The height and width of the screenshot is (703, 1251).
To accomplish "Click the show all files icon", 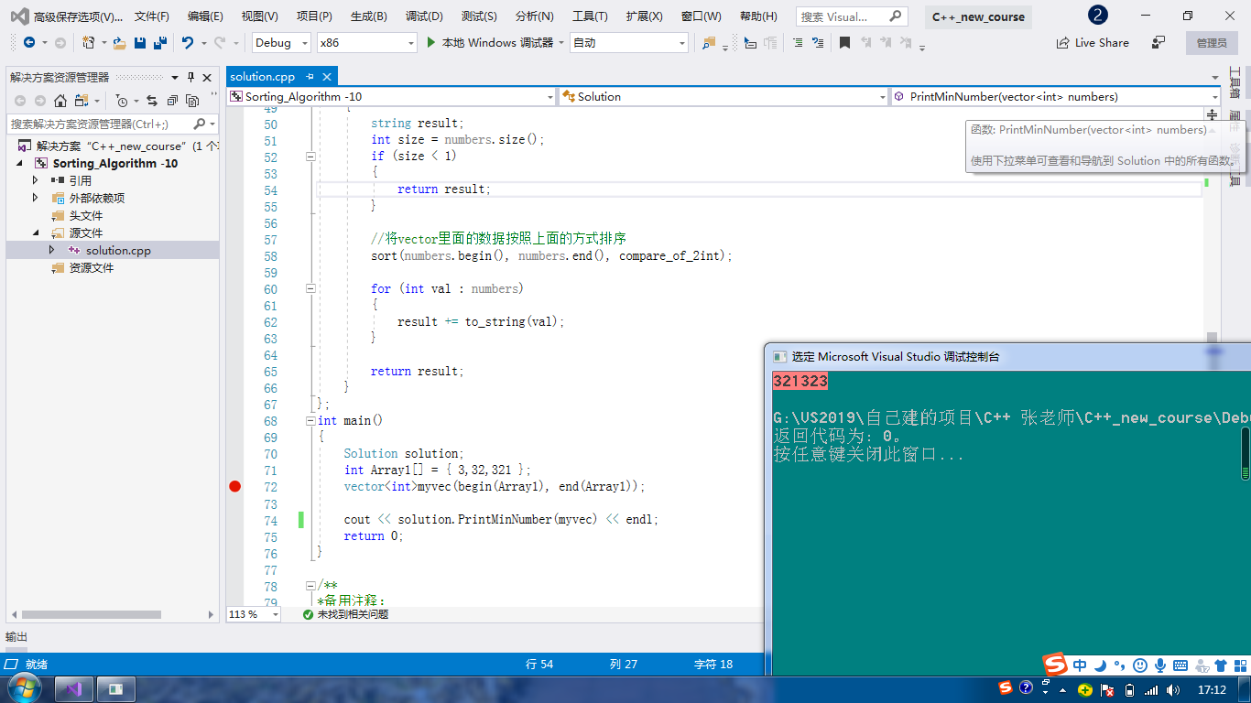I will coord(191,101).
